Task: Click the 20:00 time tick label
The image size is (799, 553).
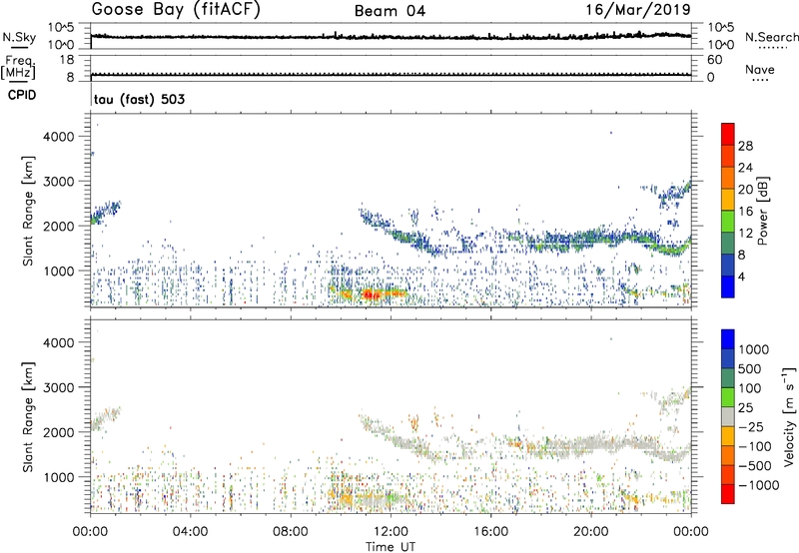Action: pyautogui.click(x=591, y=532)
